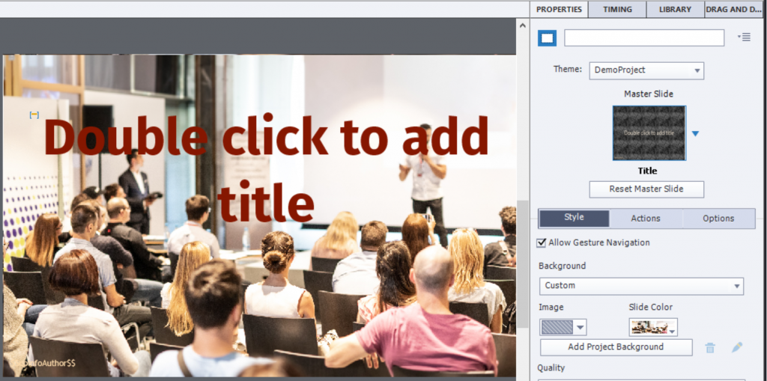The image size is (767, 381).
Task: Open the Properties panel options menu icon
Action: [744, 37]
